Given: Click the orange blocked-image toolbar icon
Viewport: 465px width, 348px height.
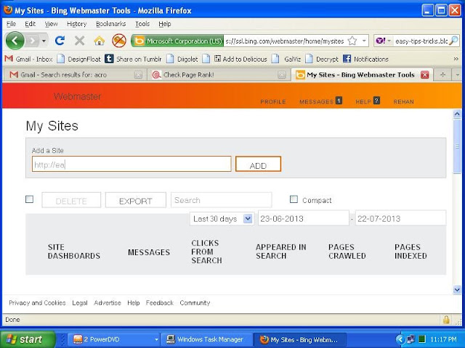Looking at the screenshot, I should 119,41.
